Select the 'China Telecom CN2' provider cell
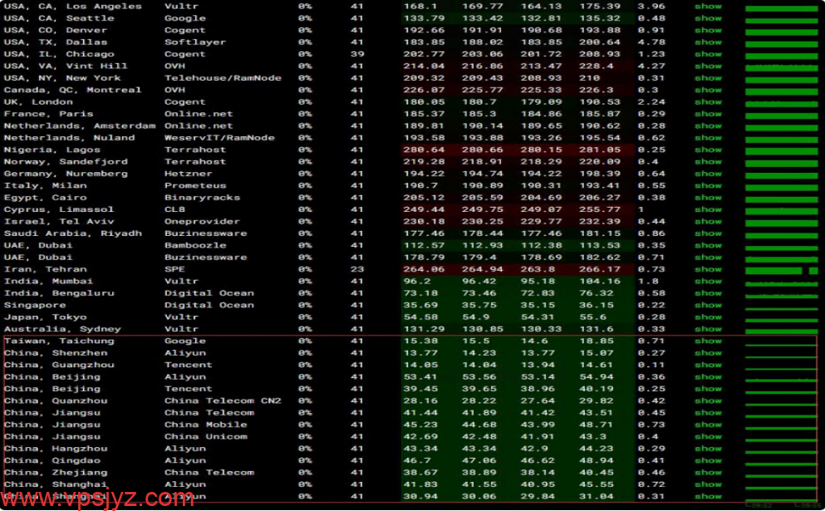The image size is (825, 511). coord(223,401)
